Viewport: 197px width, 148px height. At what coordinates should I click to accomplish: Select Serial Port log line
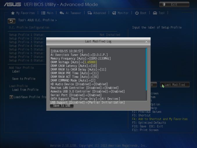76,95
